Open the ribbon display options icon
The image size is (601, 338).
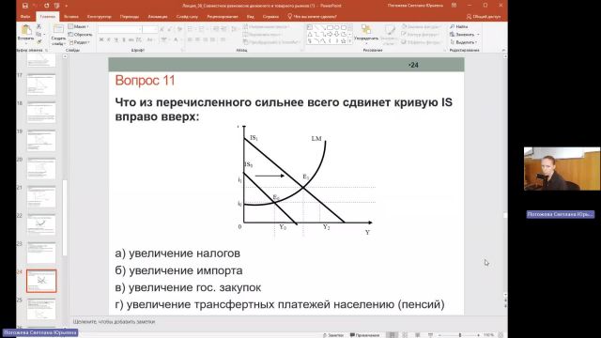454,6
